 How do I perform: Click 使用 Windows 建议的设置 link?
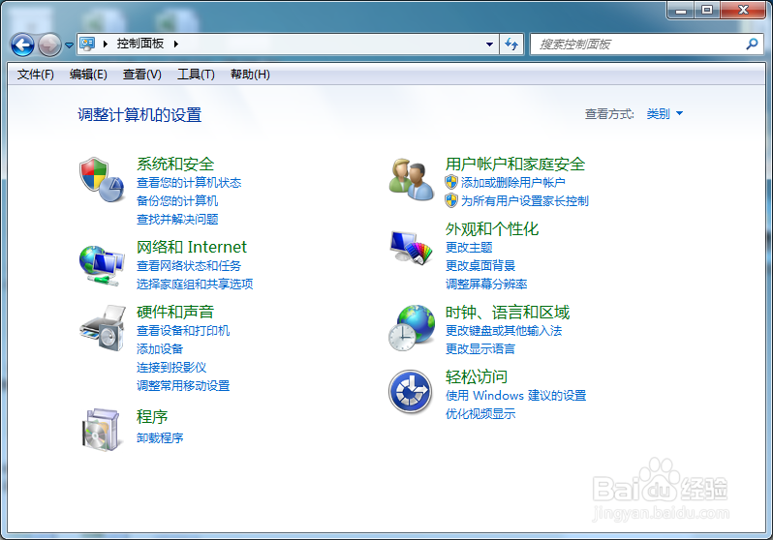pos(515,396)
